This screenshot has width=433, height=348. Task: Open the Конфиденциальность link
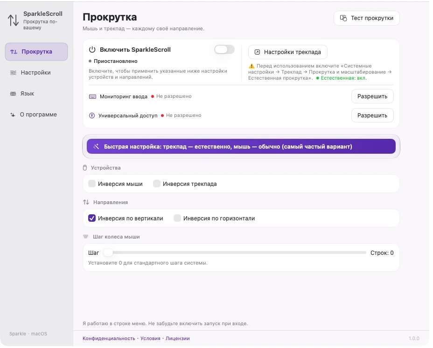tap(109, 338)
